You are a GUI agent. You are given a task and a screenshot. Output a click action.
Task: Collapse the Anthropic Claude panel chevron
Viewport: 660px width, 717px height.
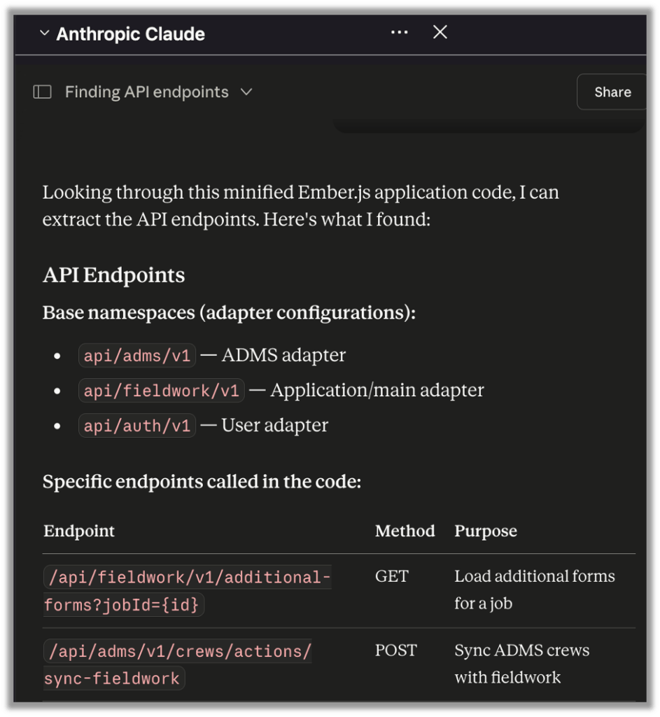coord(44,33)
